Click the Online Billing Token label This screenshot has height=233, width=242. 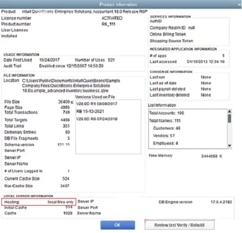pyautogui.click(x=168, y=34)
